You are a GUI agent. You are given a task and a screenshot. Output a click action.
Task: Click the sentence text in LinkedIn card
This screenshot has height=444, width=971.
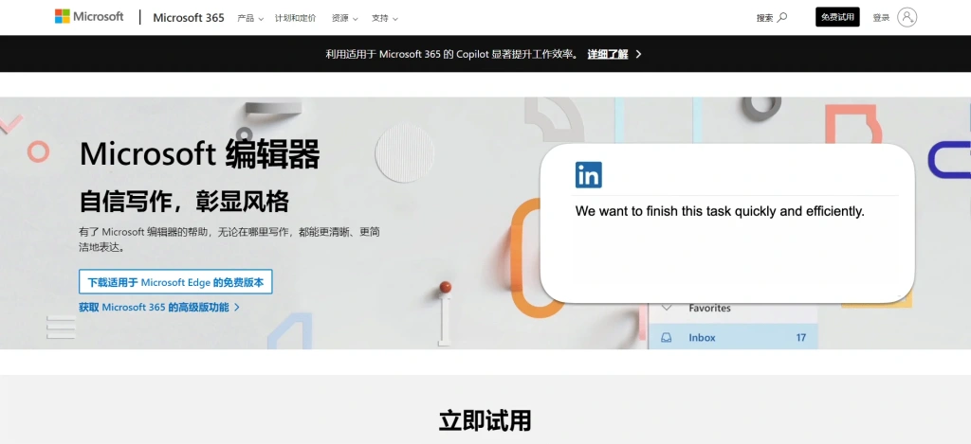point(720,211)
